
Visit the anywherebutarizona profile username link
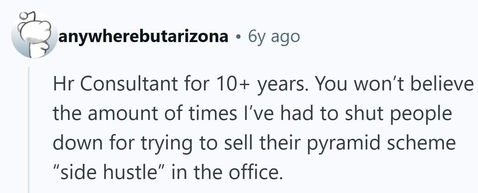(143, 37)
